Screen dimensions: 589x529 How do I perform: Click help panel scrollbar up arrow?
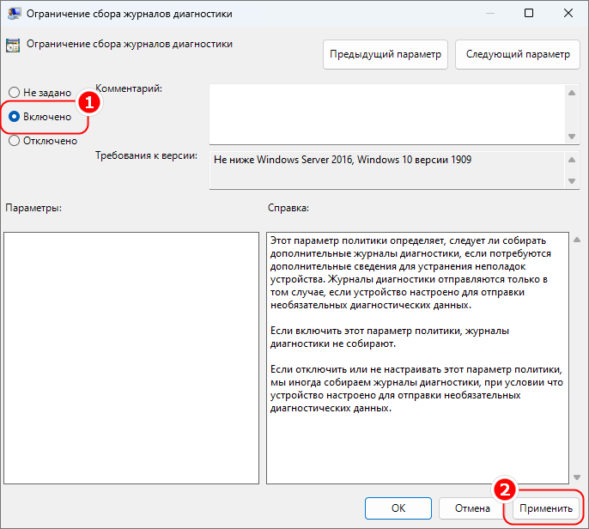coord(577,240)
